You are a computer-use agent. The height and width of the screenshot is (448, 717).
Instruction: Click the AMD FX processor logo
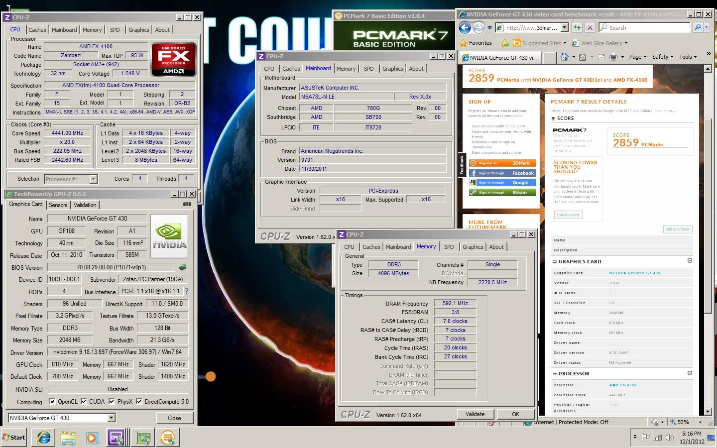(x=174, y=59)
